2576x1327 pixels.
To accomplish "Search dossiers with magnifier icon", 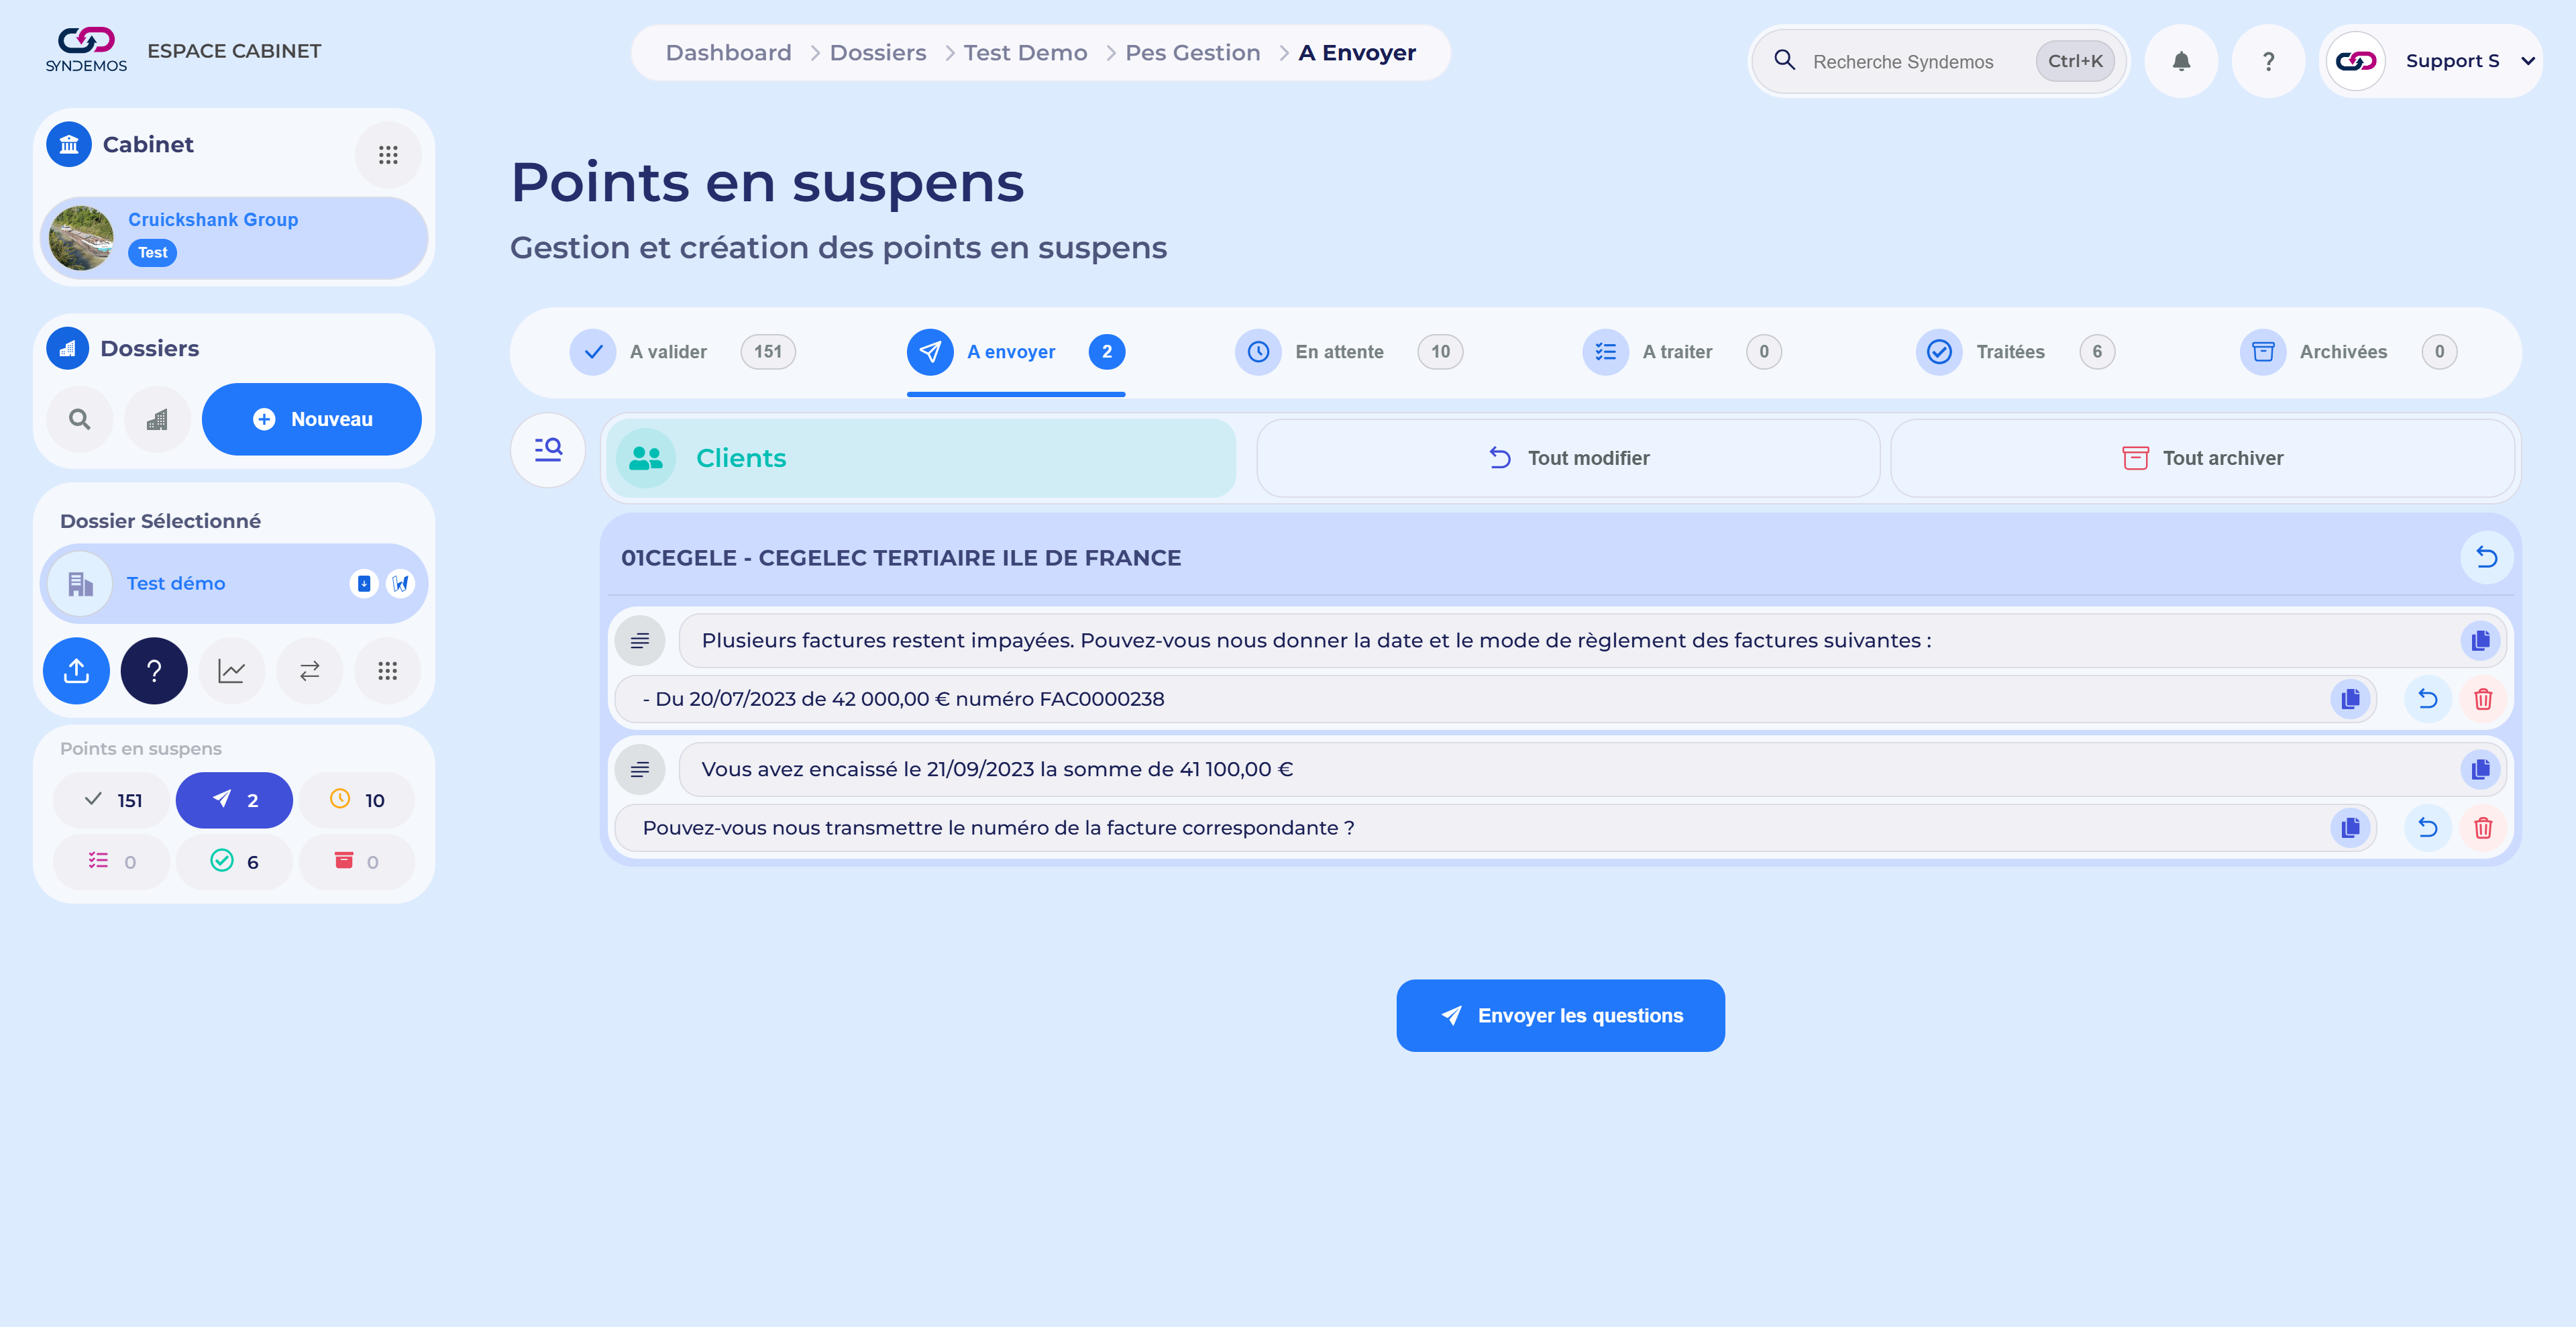I will (80, 420).
